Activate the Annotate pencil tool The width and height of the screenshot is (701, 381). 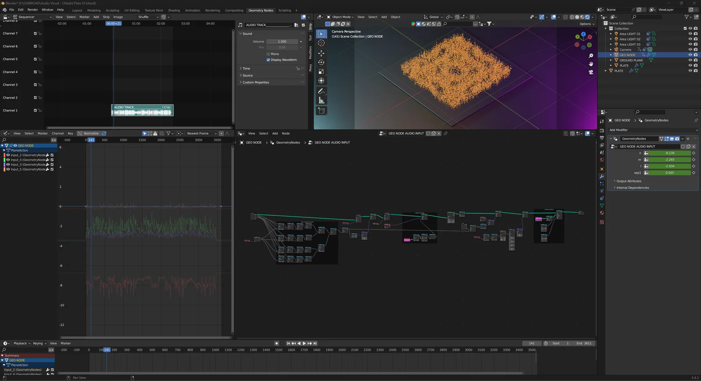click(321, 91)
